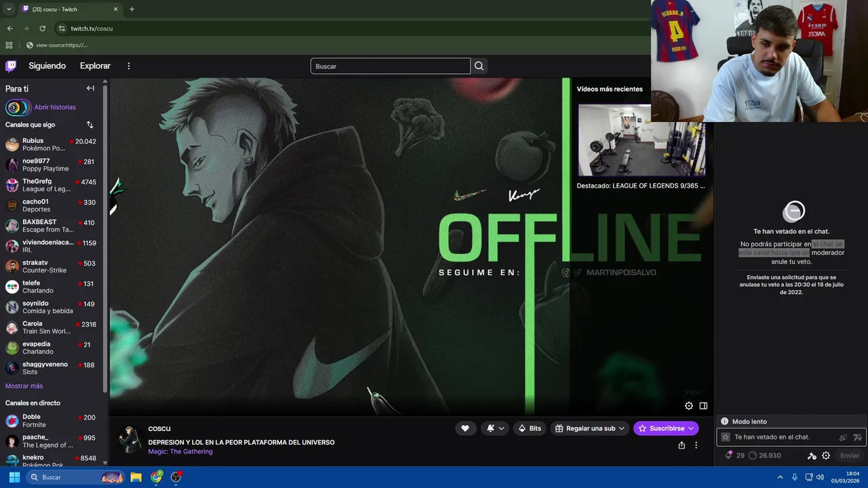868x488 pixels.
Task: Open the site information icon in address bar
Action: 62,28
